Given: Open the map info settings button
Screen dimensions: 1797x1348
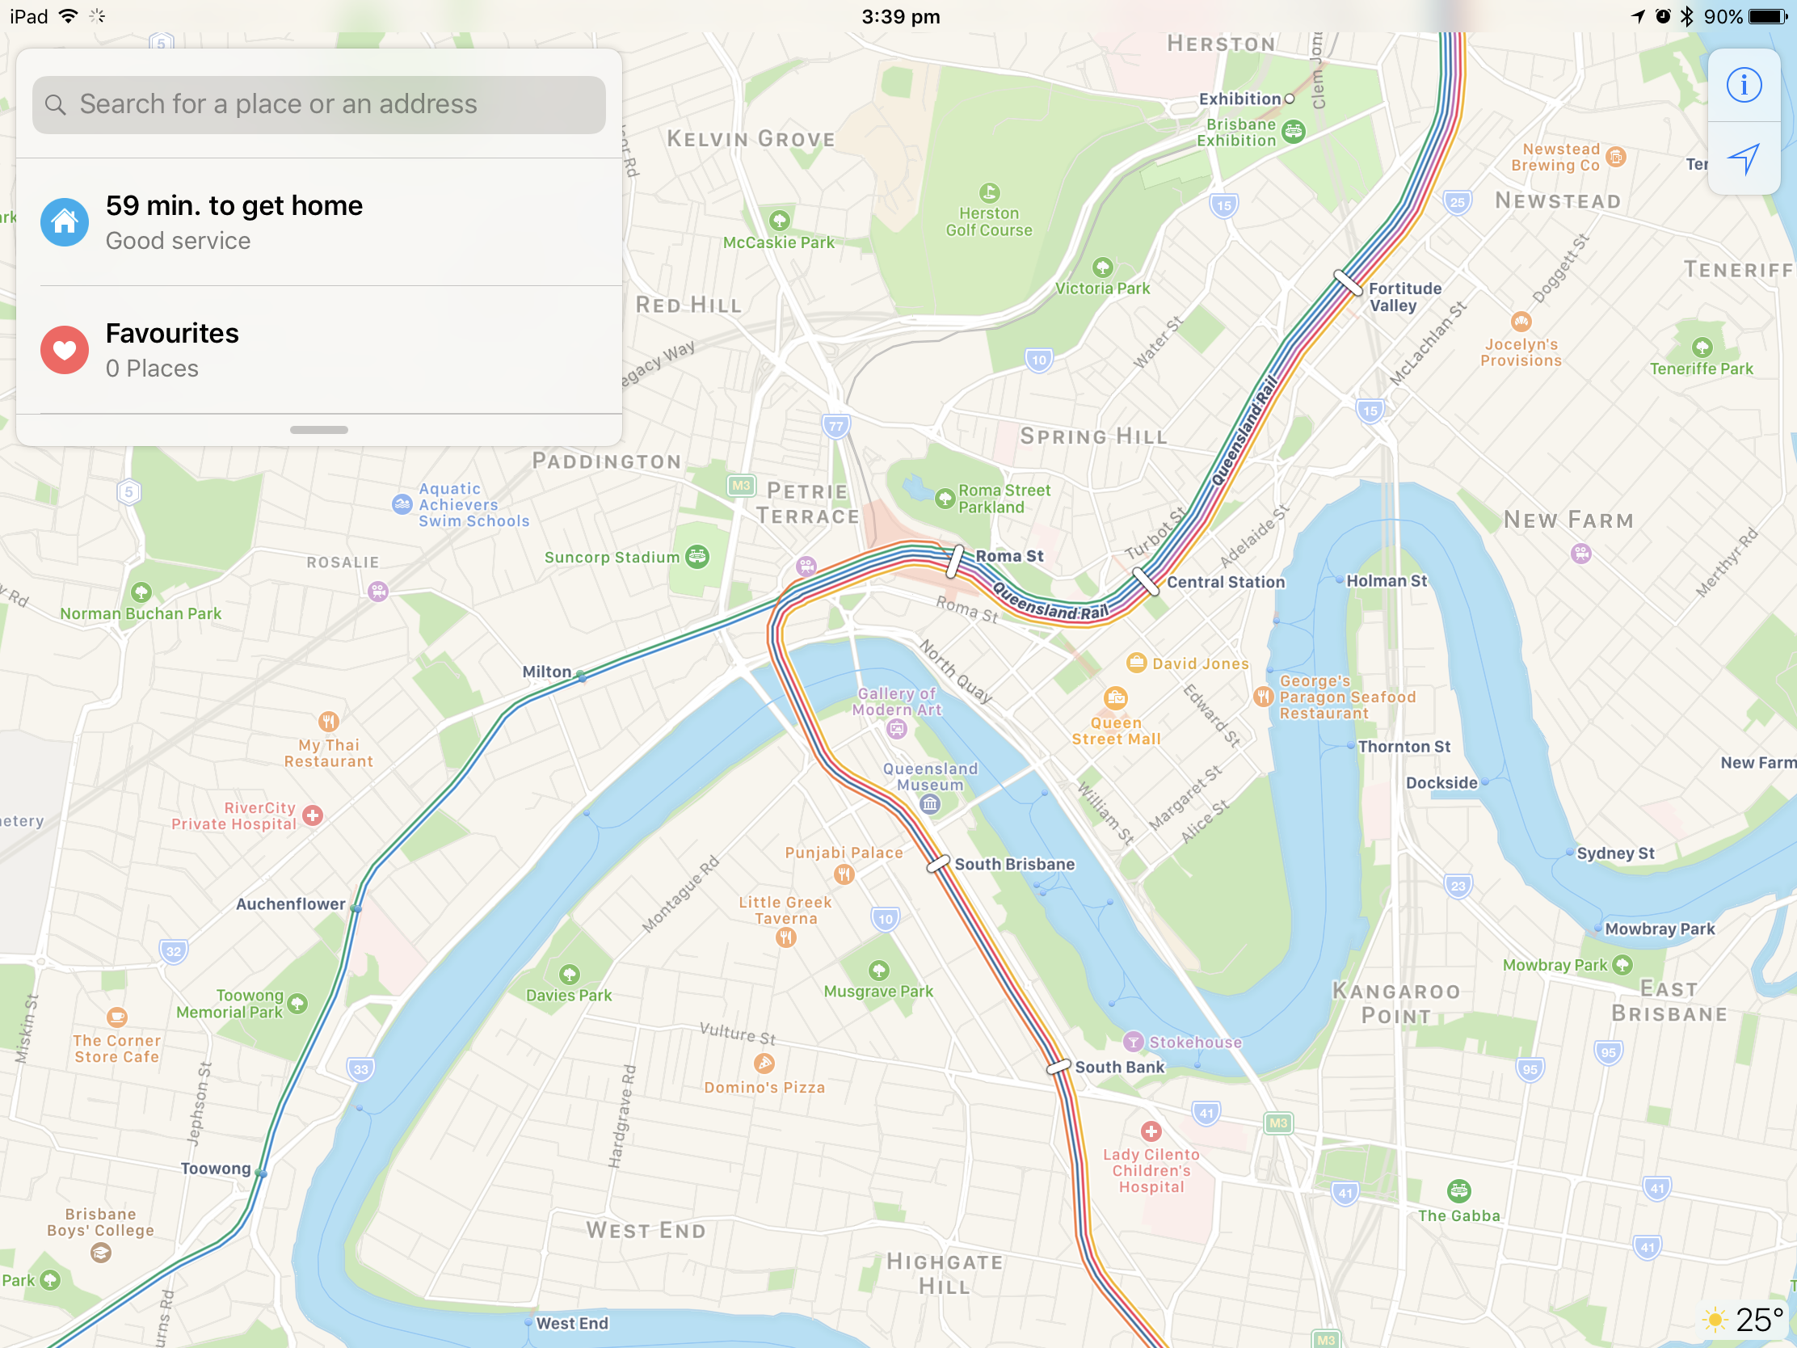Looking at the screenshot, I should point(1744,86).
